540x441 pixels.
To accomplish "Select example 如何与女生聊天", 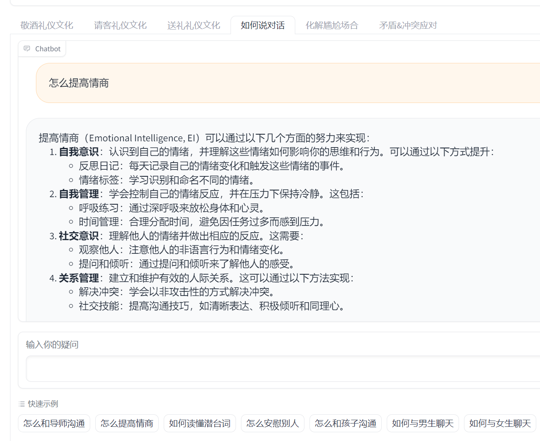I will [x=500, y=423].
